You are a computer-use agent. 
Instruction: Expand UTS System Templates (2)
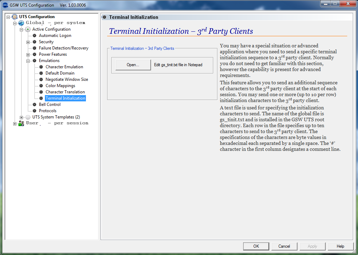[22, 117]
